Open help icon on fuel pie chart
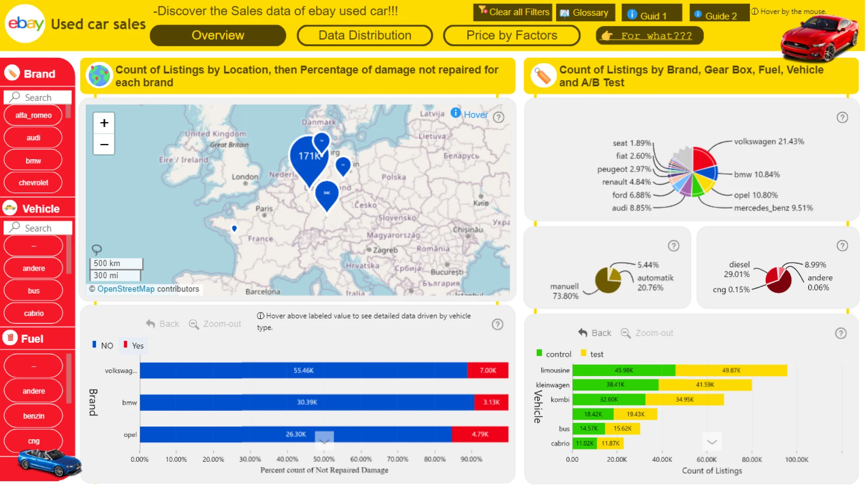This screenshot has width=866, height=487. [x=842, y=246]
